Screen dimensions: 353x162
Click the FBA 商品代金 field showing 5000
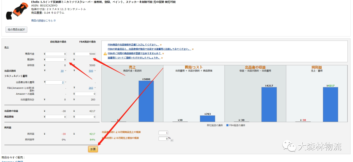coord(86,54)
